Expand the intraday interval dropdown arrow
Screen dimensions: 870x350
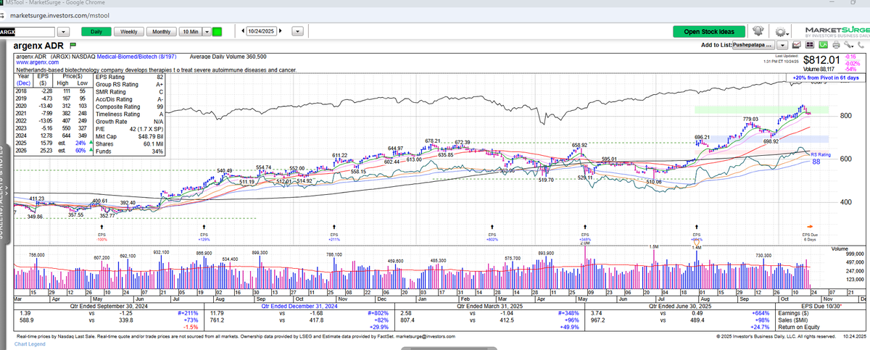(x=207, y=32)
